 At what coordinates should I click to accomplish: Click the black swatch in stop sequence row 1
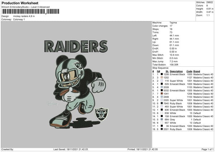[162, 74]
